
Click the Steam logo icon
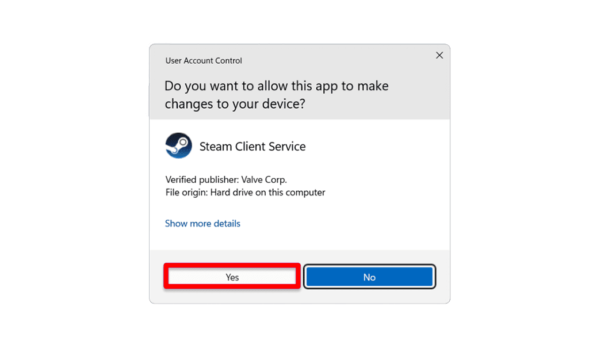(x=178, y=145)
